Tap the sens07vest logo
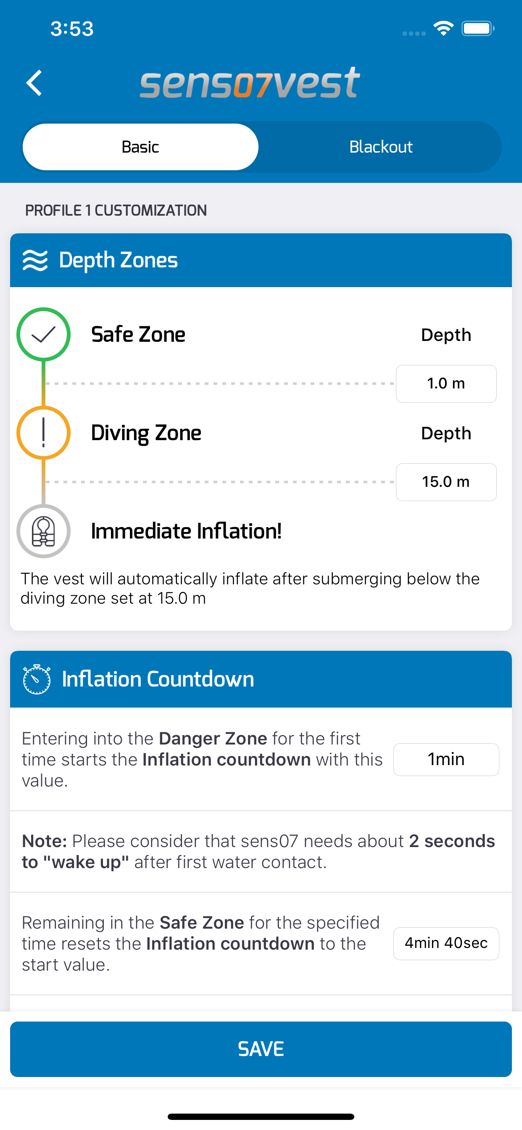 point(250,83)
